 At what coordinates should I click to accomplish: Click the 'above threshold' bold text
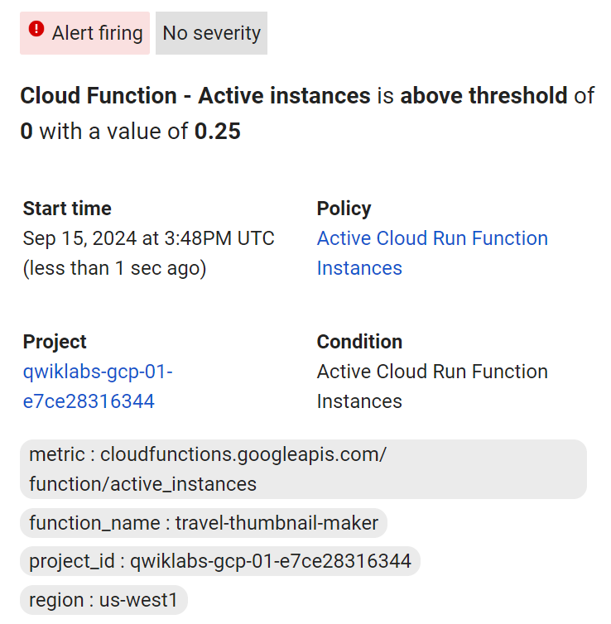484,96
